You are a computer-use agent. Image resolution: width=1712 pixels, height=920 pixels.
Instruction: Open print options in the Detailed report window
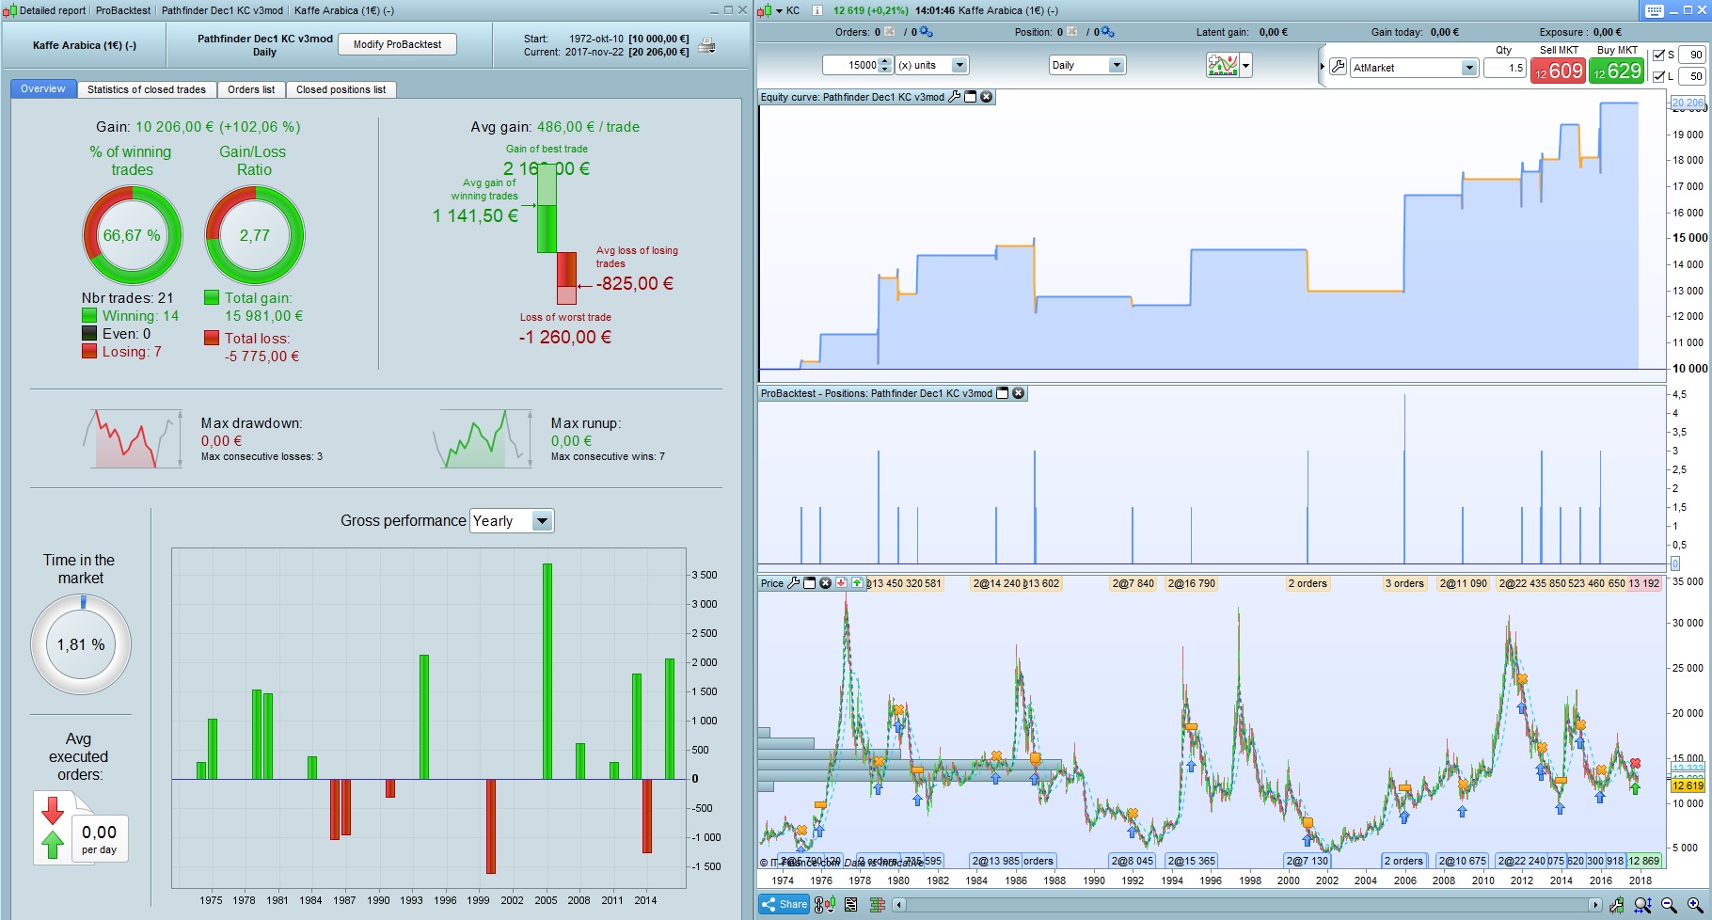[706, 45]
